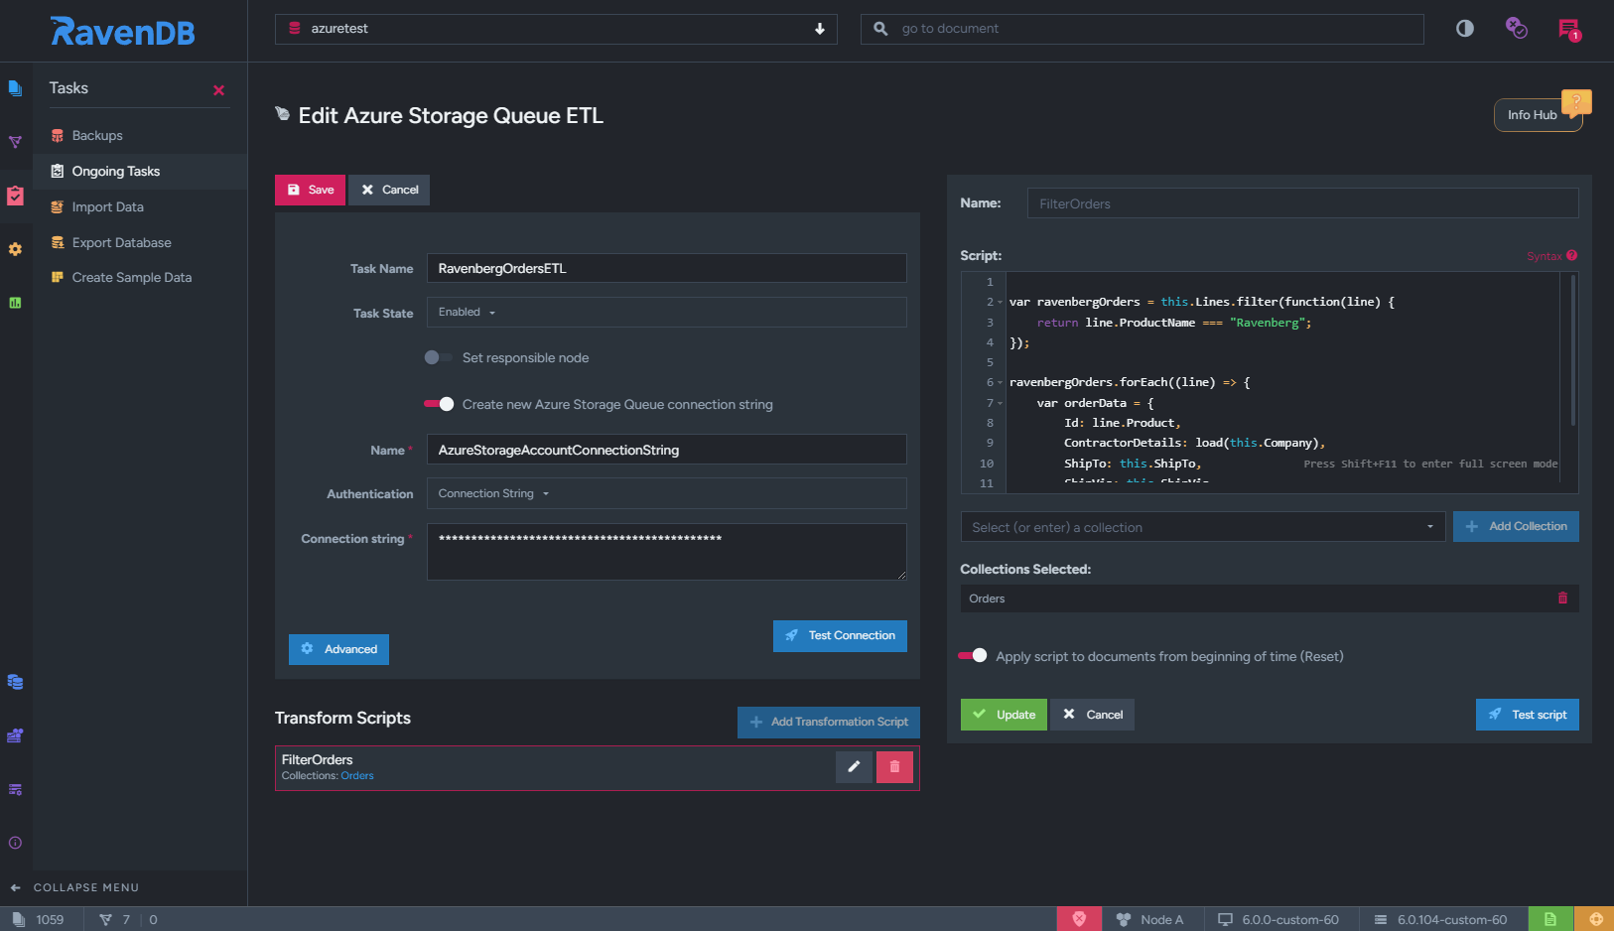Delete the Orders selected collection

click(1562, 598)
